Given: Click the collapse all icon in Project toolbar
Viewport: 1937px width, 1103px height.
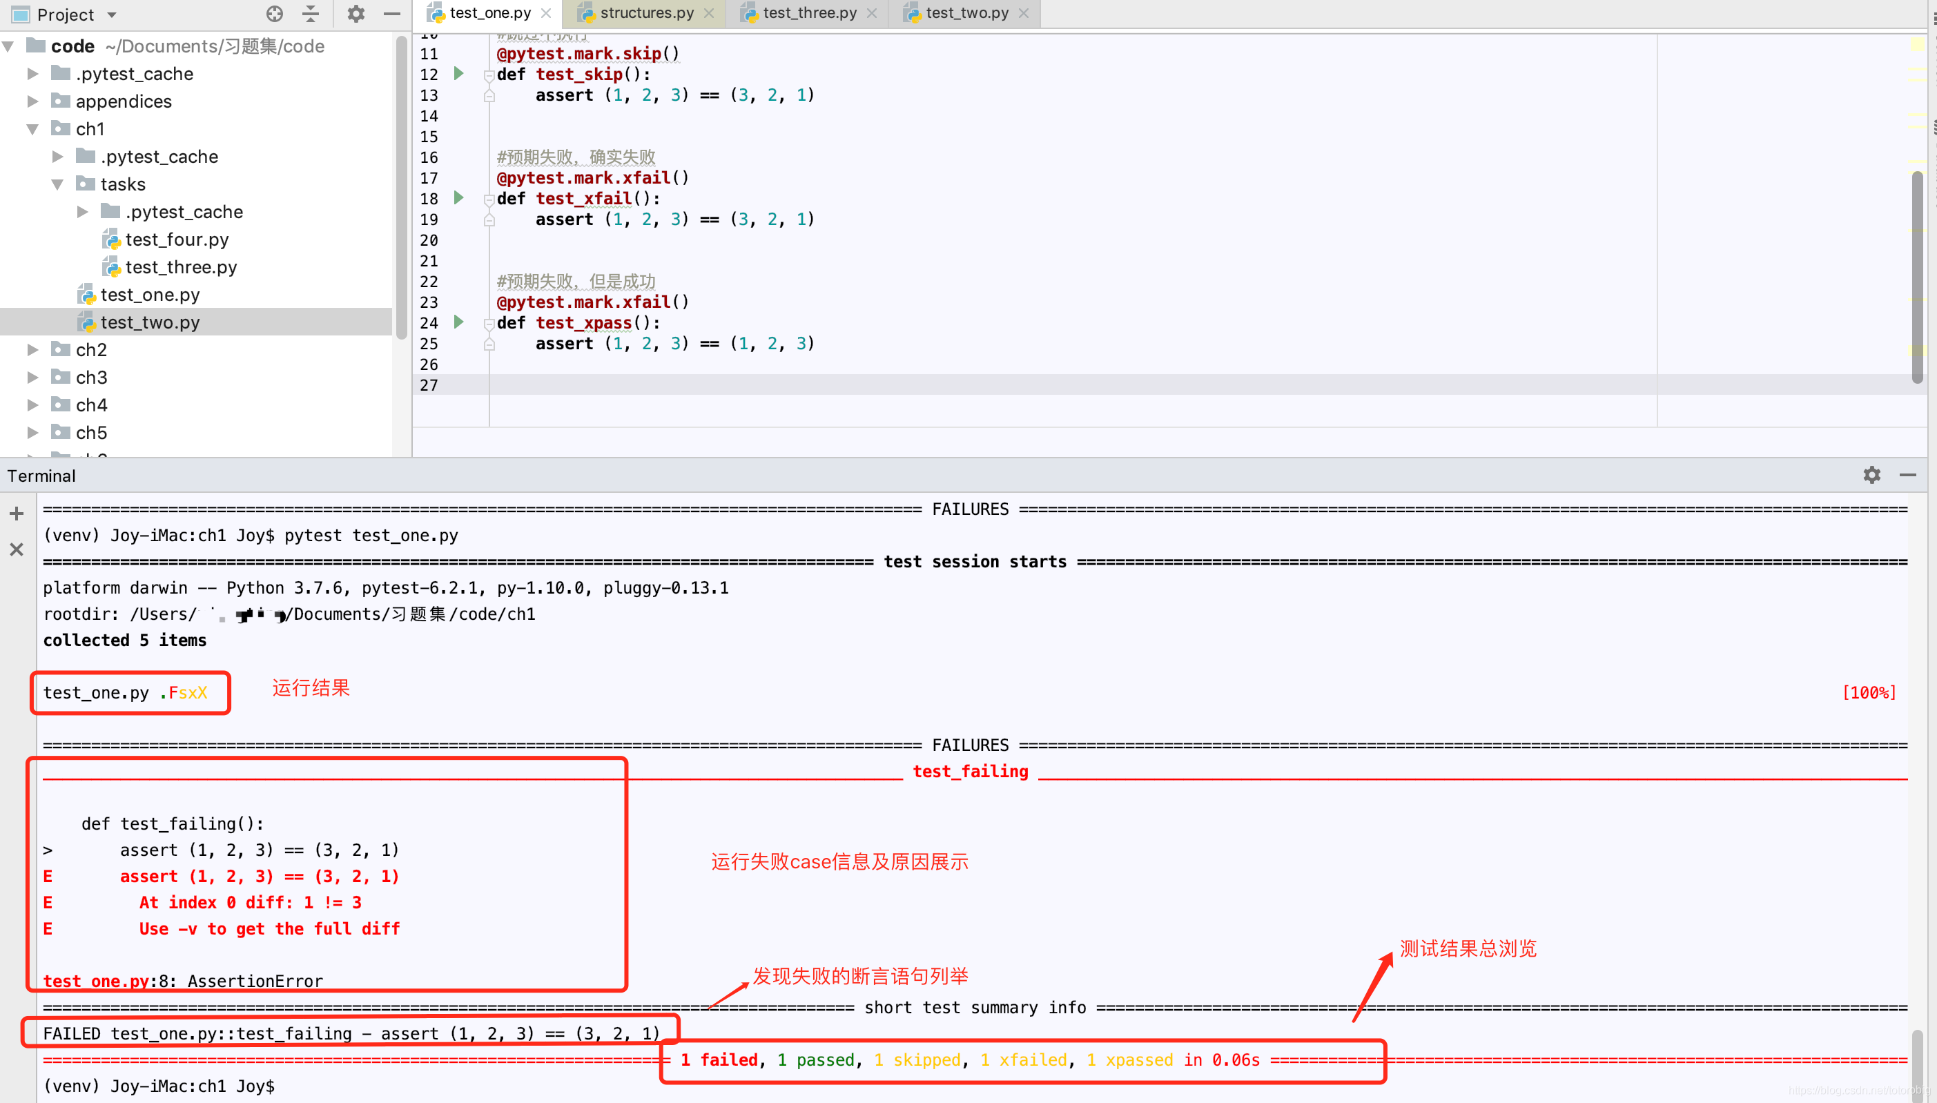Looking at the screenshot, I should (x=311, y=14).
